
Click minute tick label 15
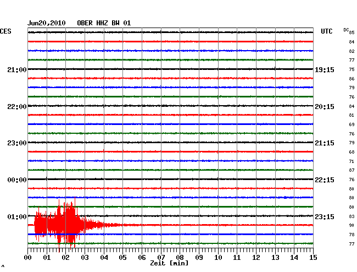[x=313, y=257]
